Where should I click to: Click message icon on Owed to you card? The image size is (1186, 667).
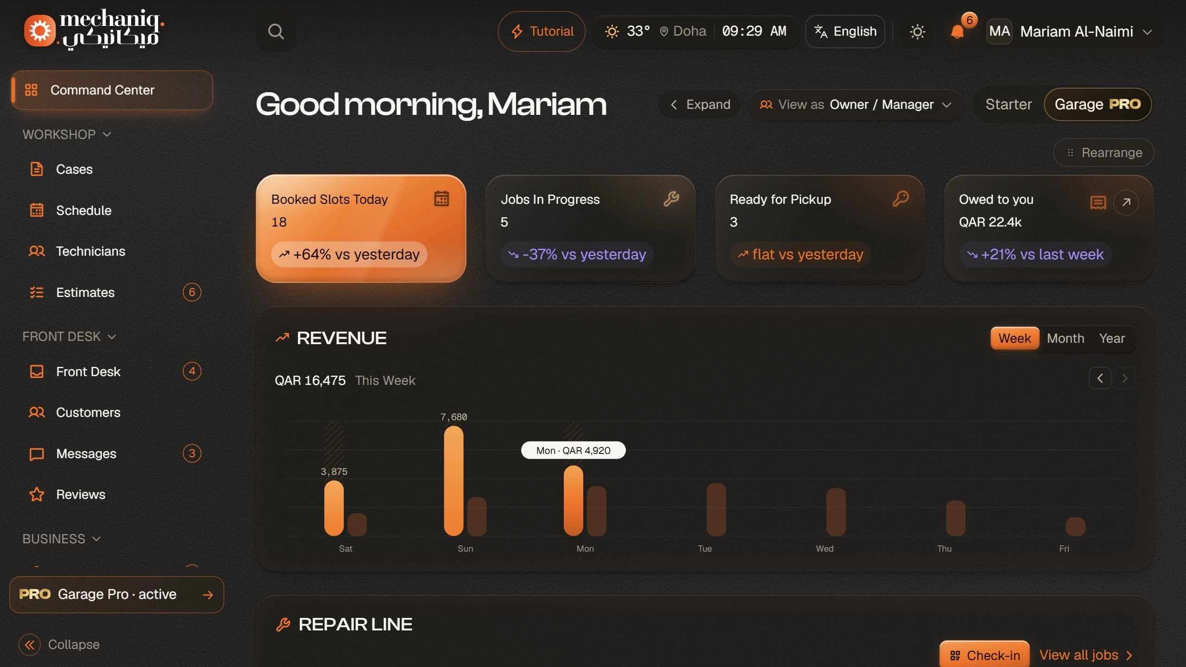tap(1098, 202)
